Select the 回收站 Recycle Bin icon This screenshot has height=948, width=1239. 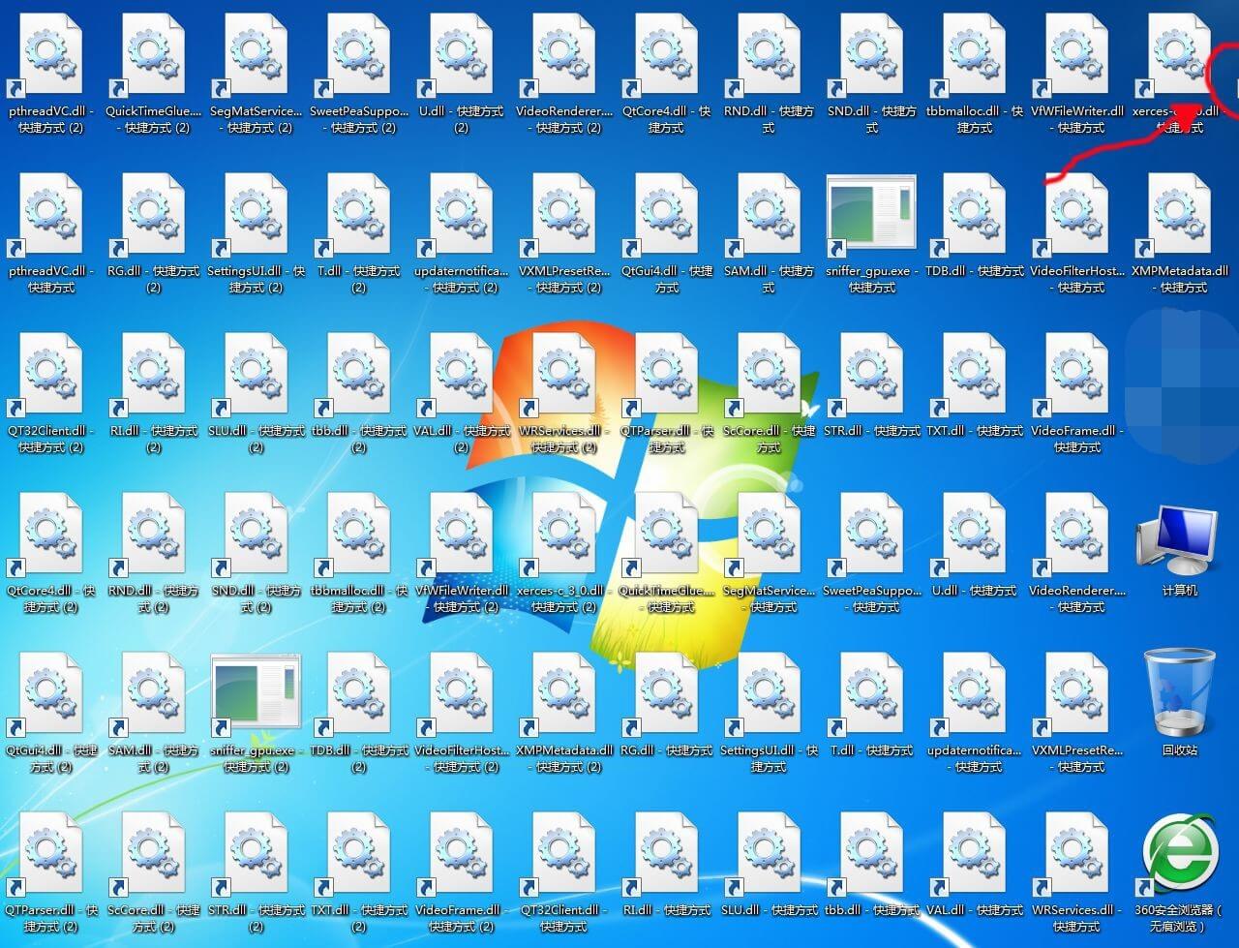[x=1178, y=695]
